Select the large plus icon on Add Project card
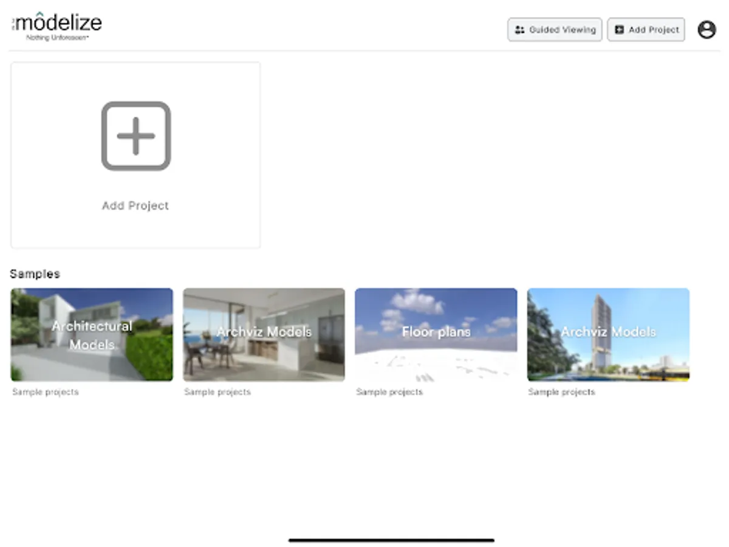Screen dimensions: 729x547 click(x=135, y=136)
